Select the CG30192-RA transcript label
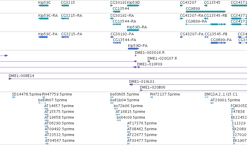Viewport: 247px width, 145px height. [x=122, y=16]
